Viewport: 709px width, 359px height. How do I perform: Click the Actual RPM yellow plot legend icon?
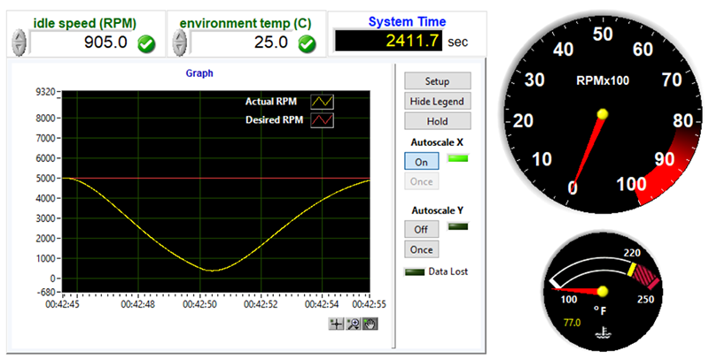323,102
